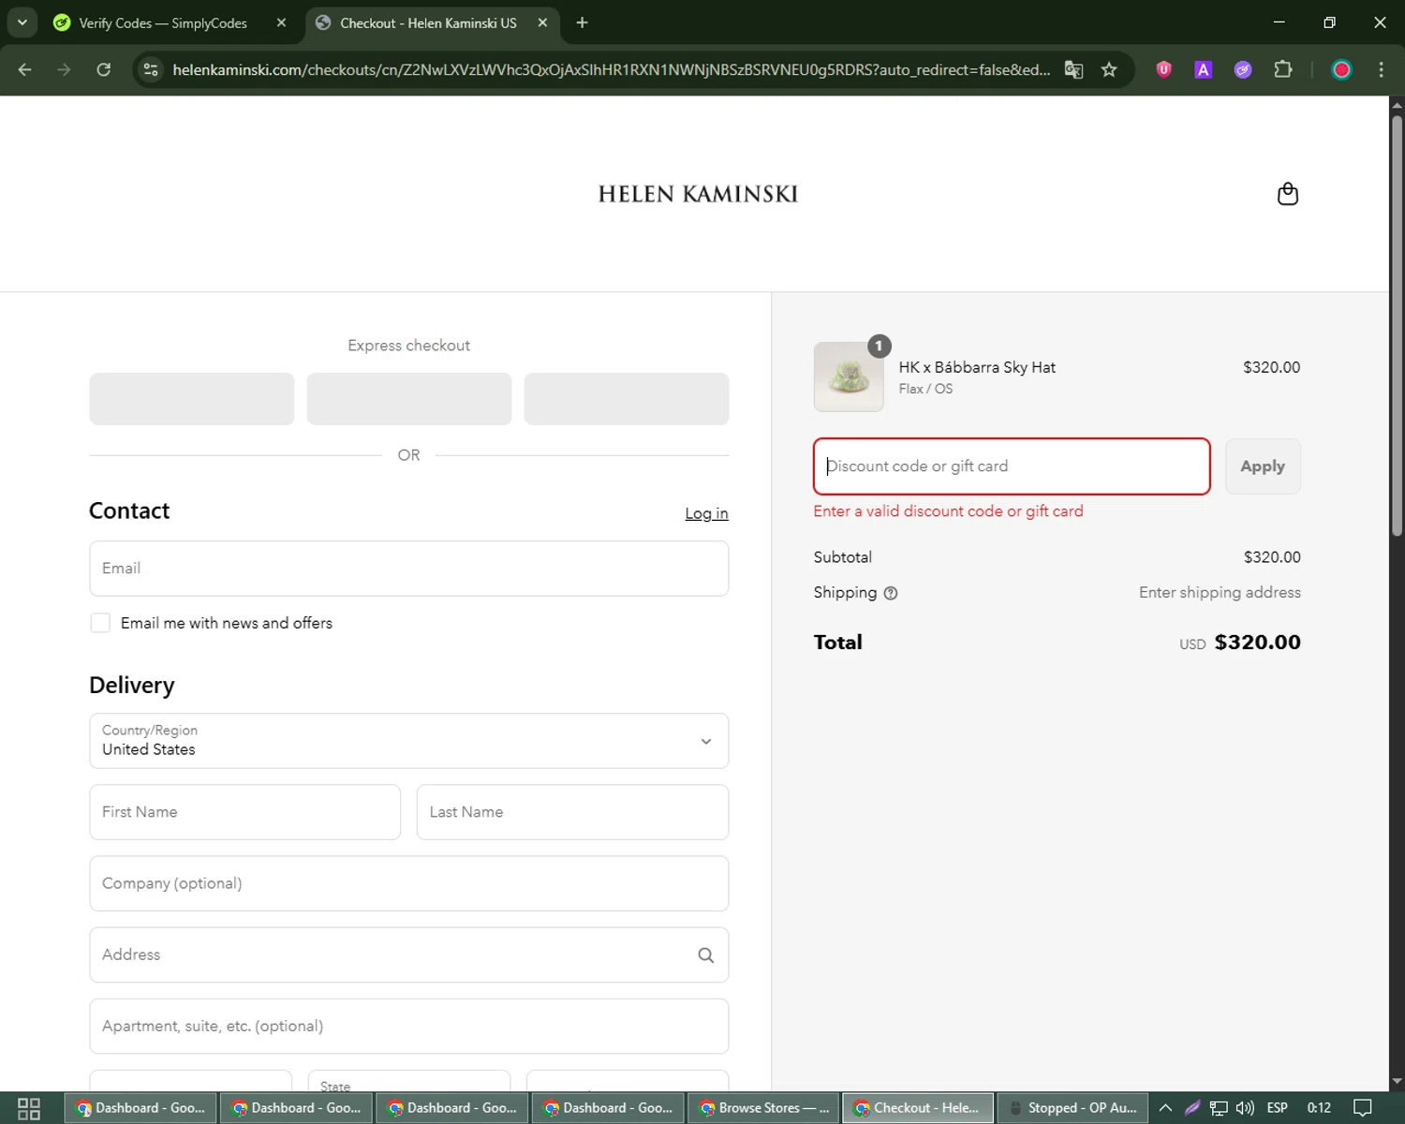Click the taskbar clock showing 0:12
The width and height of the screenshot is (1405, 1124).
pyautogui.click(x=1319, y=1108)
